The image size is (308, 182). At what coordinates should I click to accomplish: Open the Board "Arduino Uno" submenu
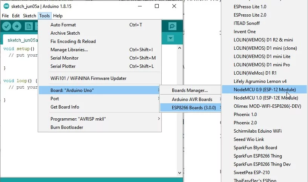pos(100,90)
